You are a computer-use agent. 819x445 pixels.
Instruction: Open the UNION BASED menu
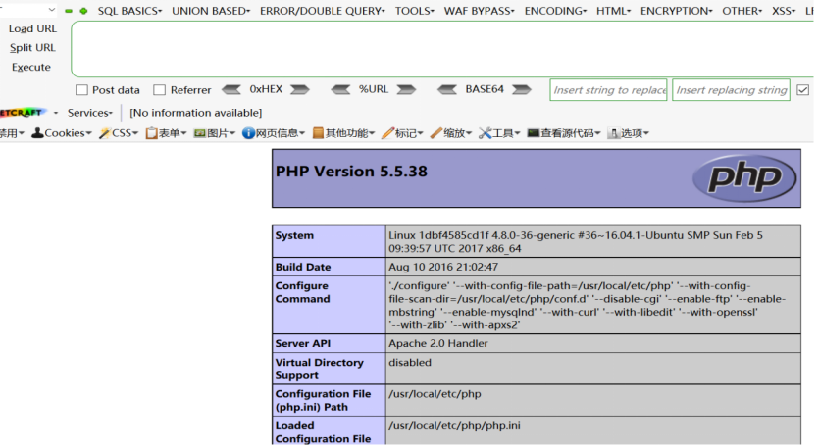coord(211,11)
